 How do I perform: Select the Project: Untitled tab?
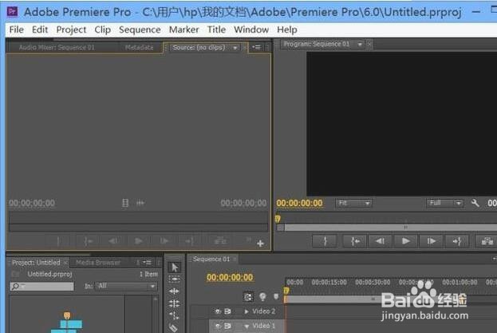tap(36, 263)
